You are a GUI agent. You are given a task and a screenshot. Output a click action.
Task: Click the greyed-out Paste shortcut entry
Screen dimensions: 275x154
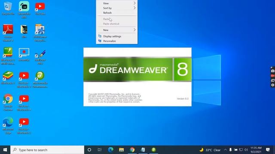[117, 24]
